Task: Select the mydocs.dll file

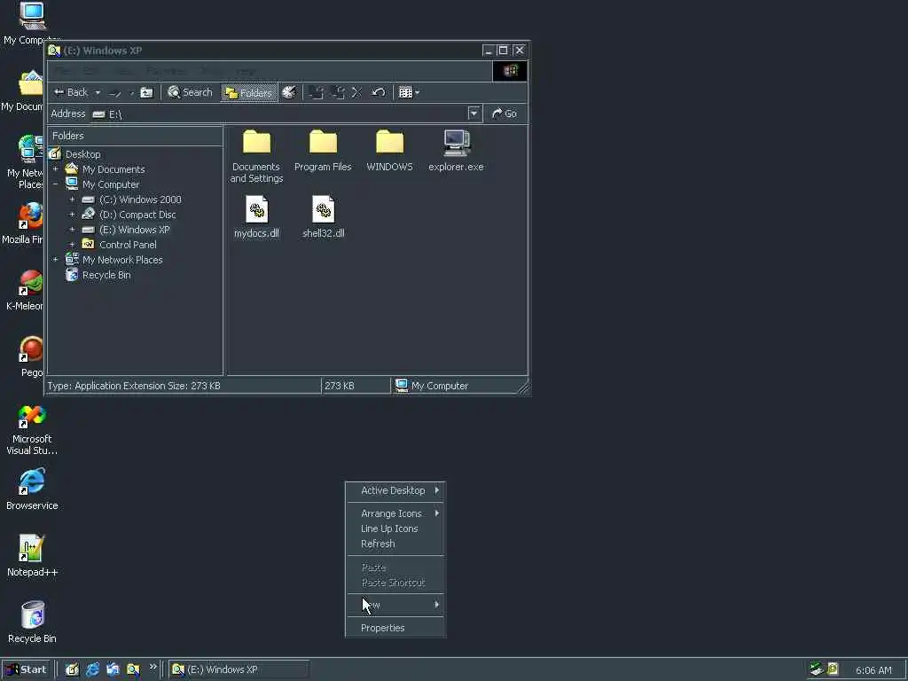Action: (x=256, y=217)
